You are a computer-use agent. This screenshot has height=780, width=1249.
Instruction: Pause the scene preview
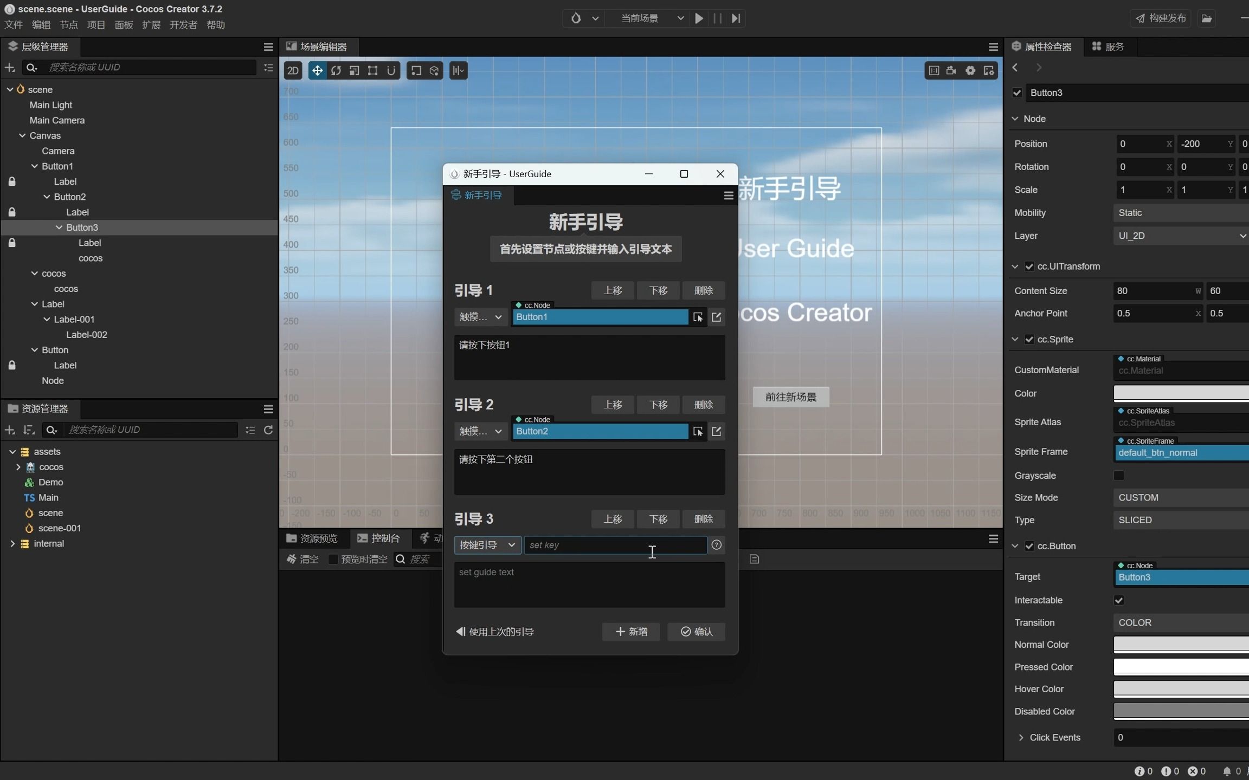click(717, 18)
